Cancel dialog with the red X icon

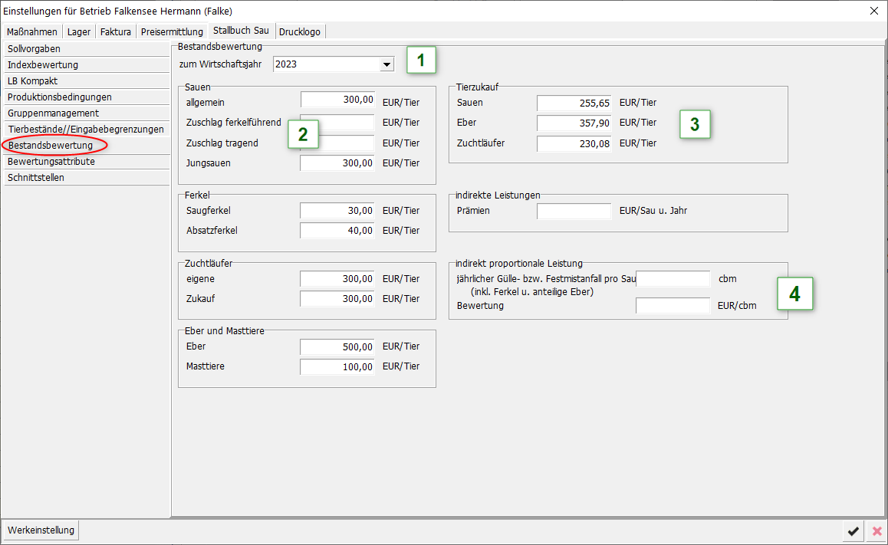click(876, 531)
